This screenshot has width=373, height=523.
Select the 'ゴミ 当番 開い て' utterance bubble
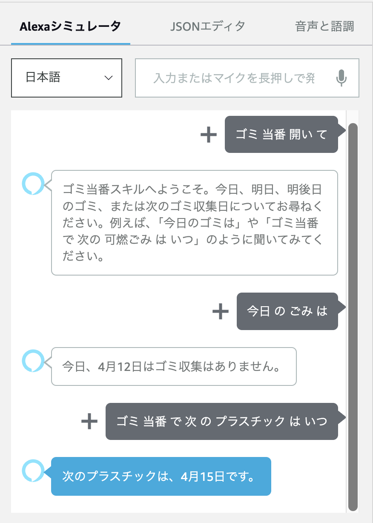click(x=281, y=135)
